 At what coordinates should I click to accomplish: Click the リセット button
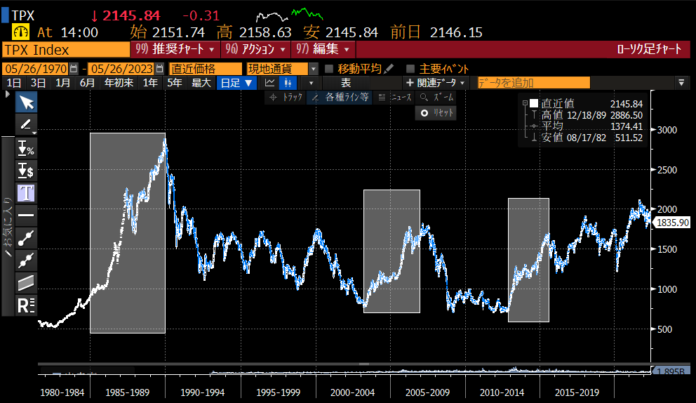[436, 113]
